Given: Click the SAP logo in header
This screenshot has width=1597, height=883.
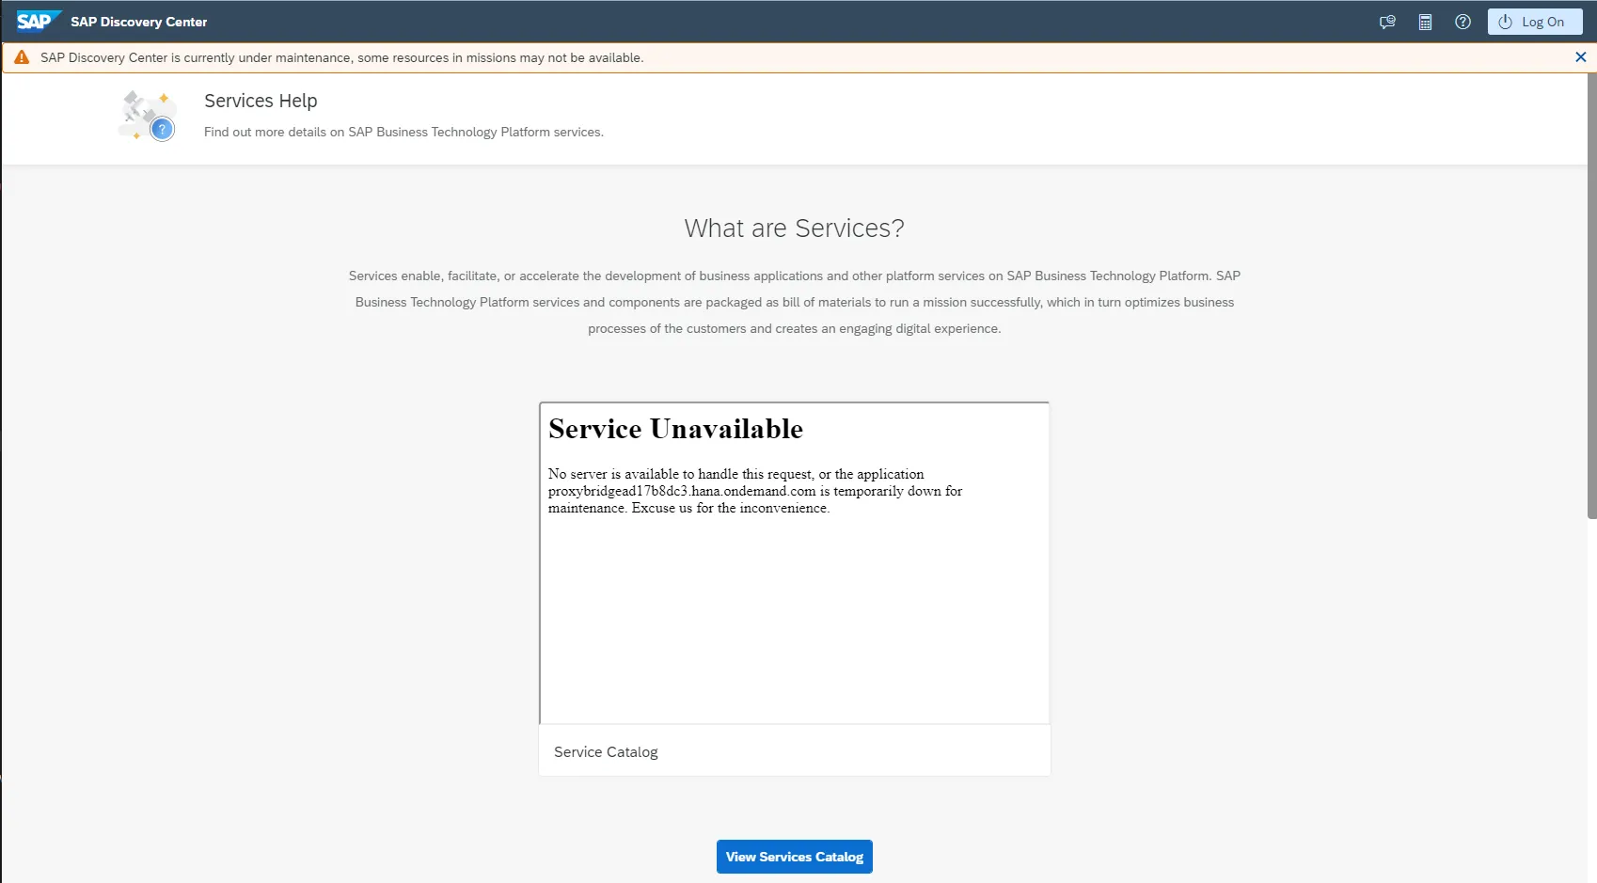Looking at the screenshot, I should [38, 21].
